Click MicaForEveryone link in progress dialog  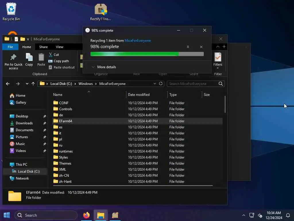(x=138, y=41)
